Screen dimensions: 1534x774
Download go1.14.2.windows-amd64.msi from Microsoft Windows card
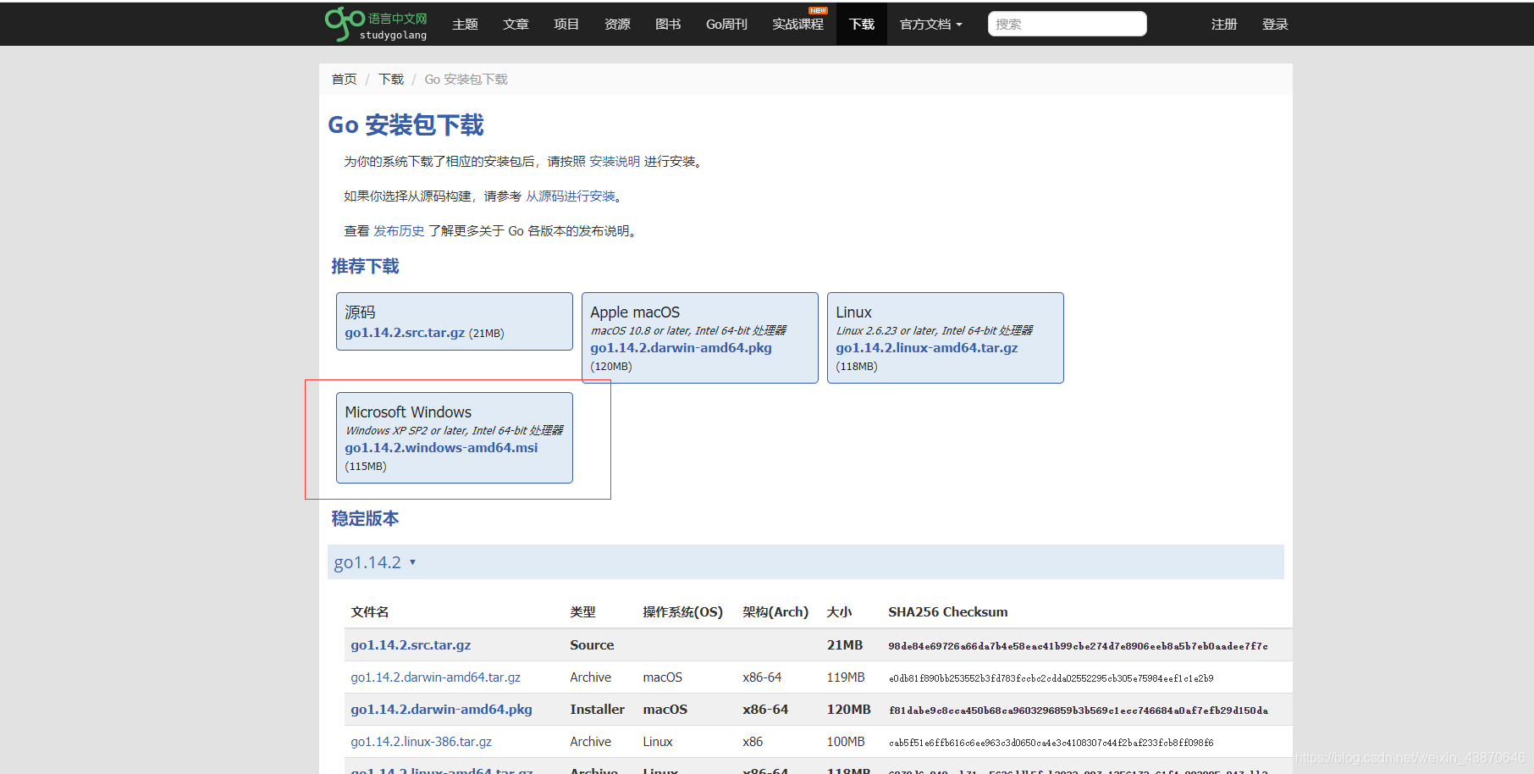[x=441, y=448]
